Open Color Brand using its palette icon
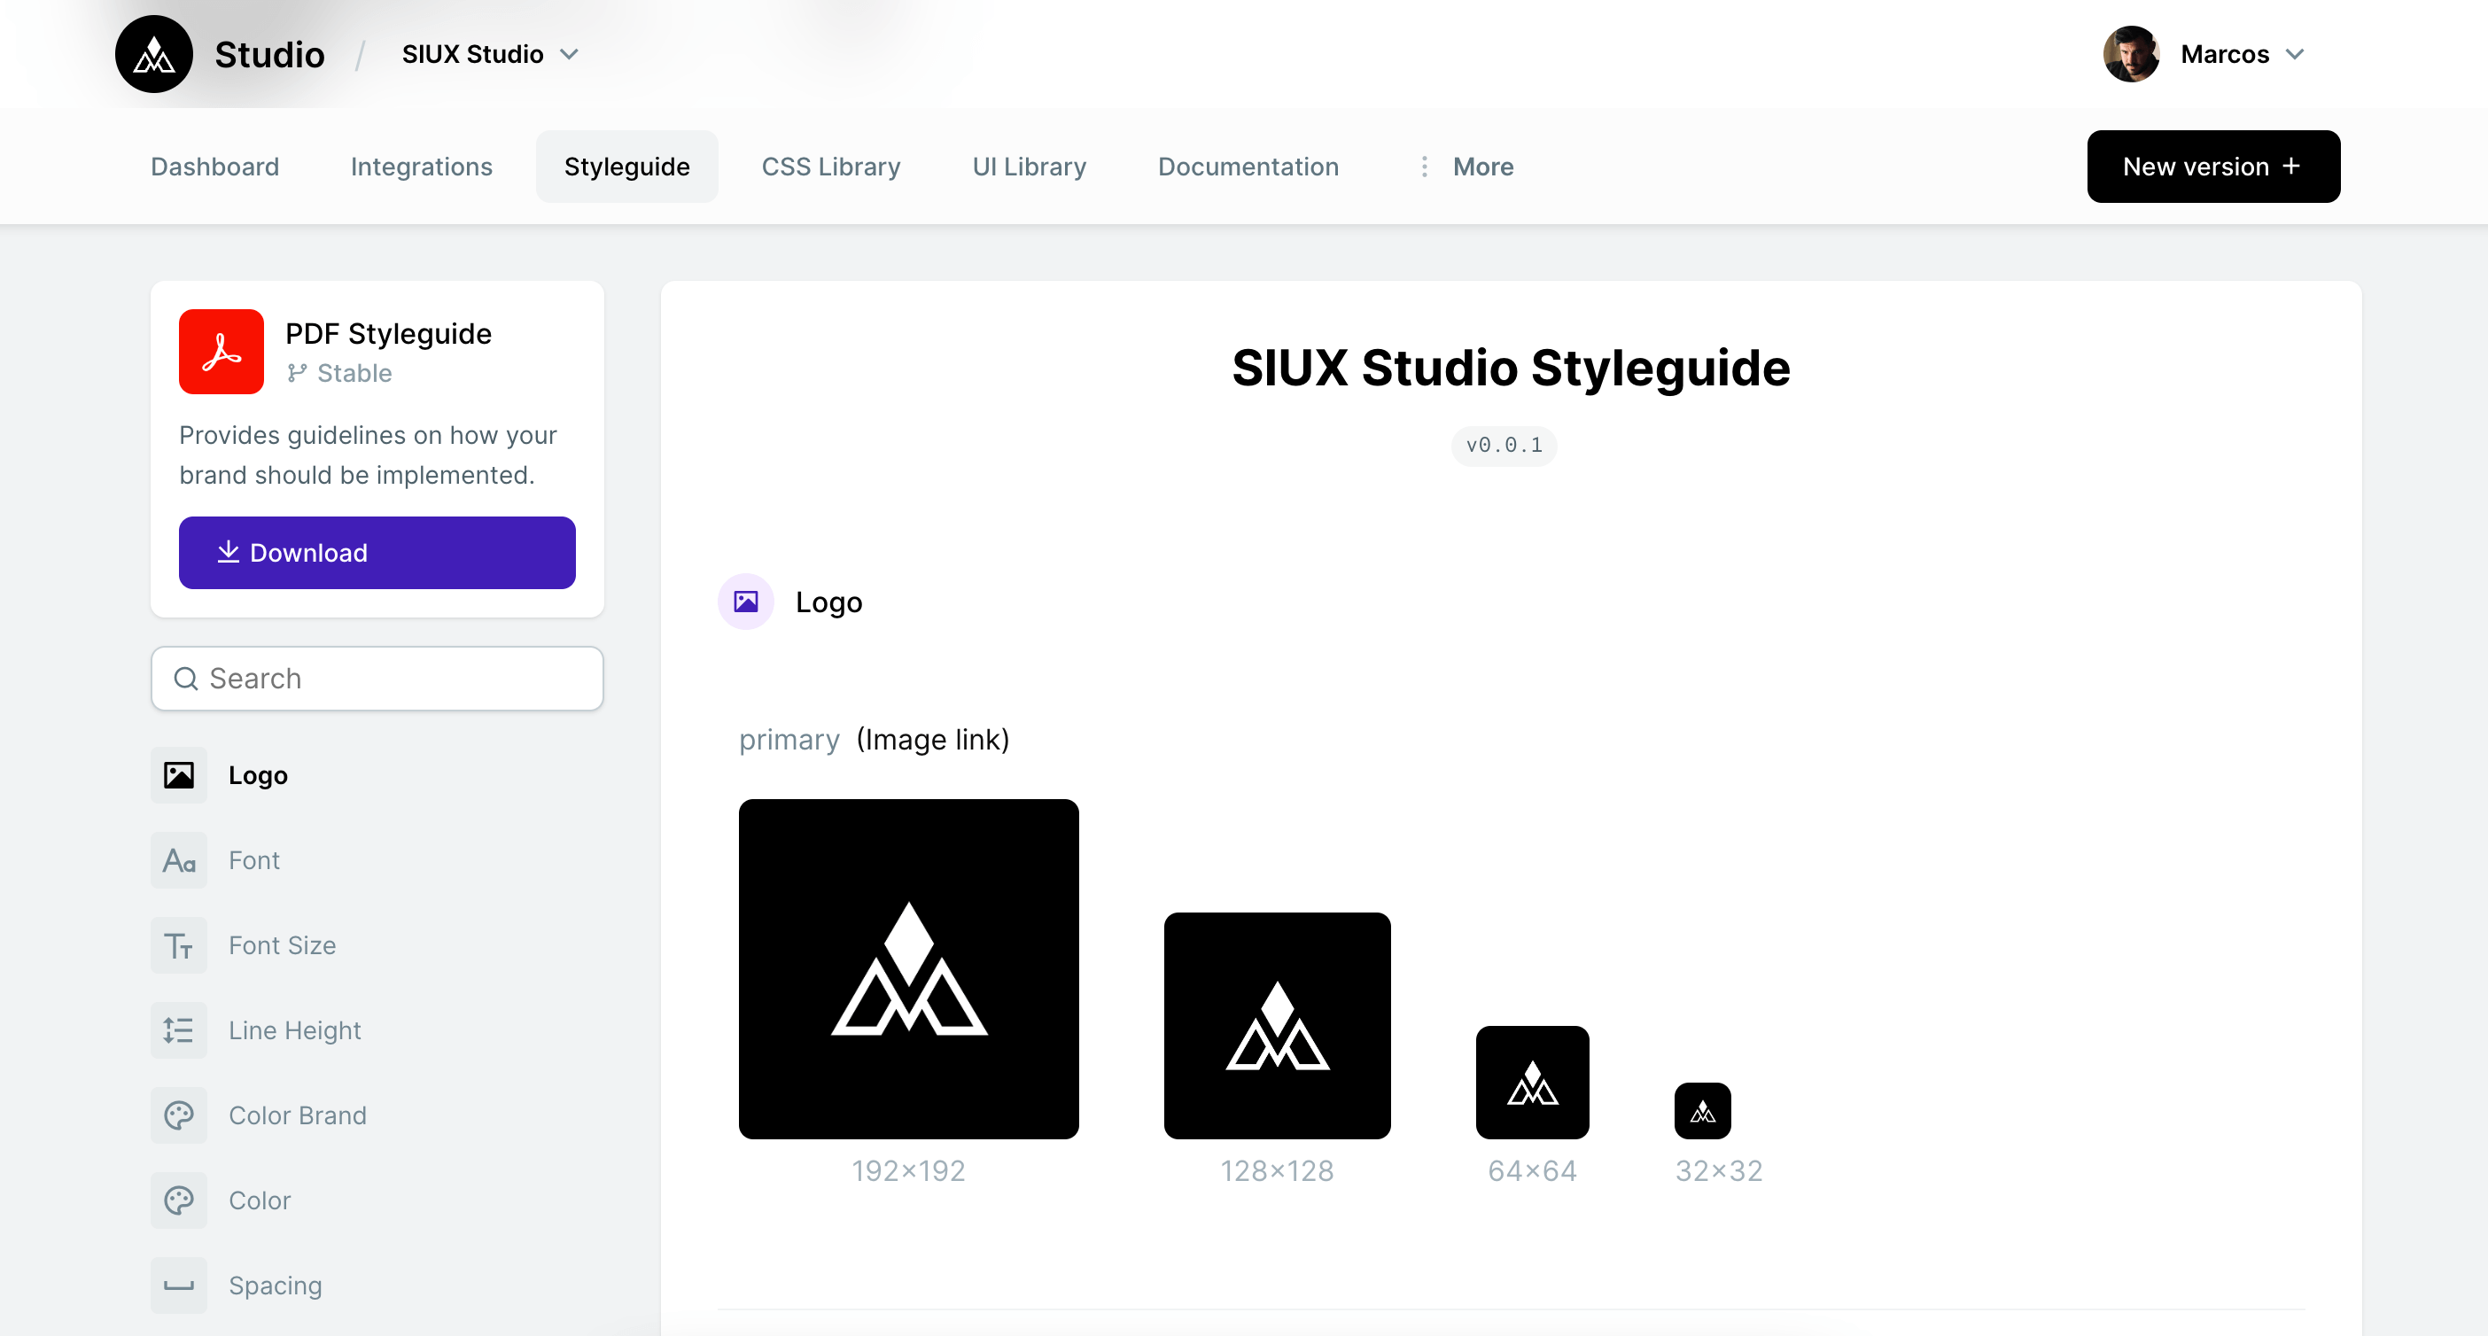 (x=179, y=1115)
